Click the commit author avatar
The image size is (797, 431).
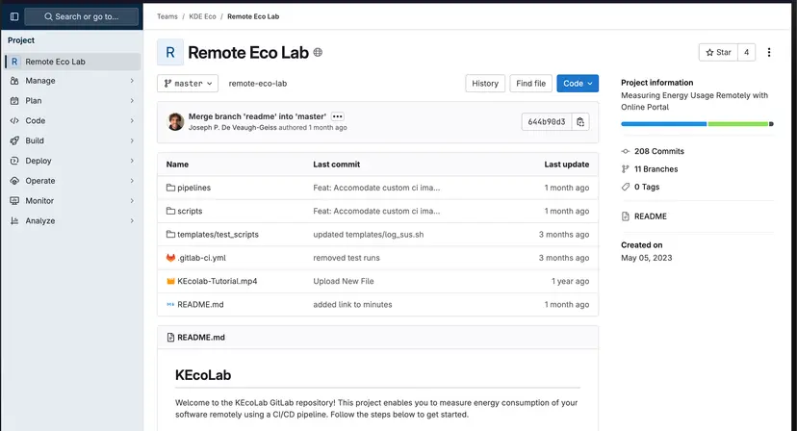coord(175,122)
